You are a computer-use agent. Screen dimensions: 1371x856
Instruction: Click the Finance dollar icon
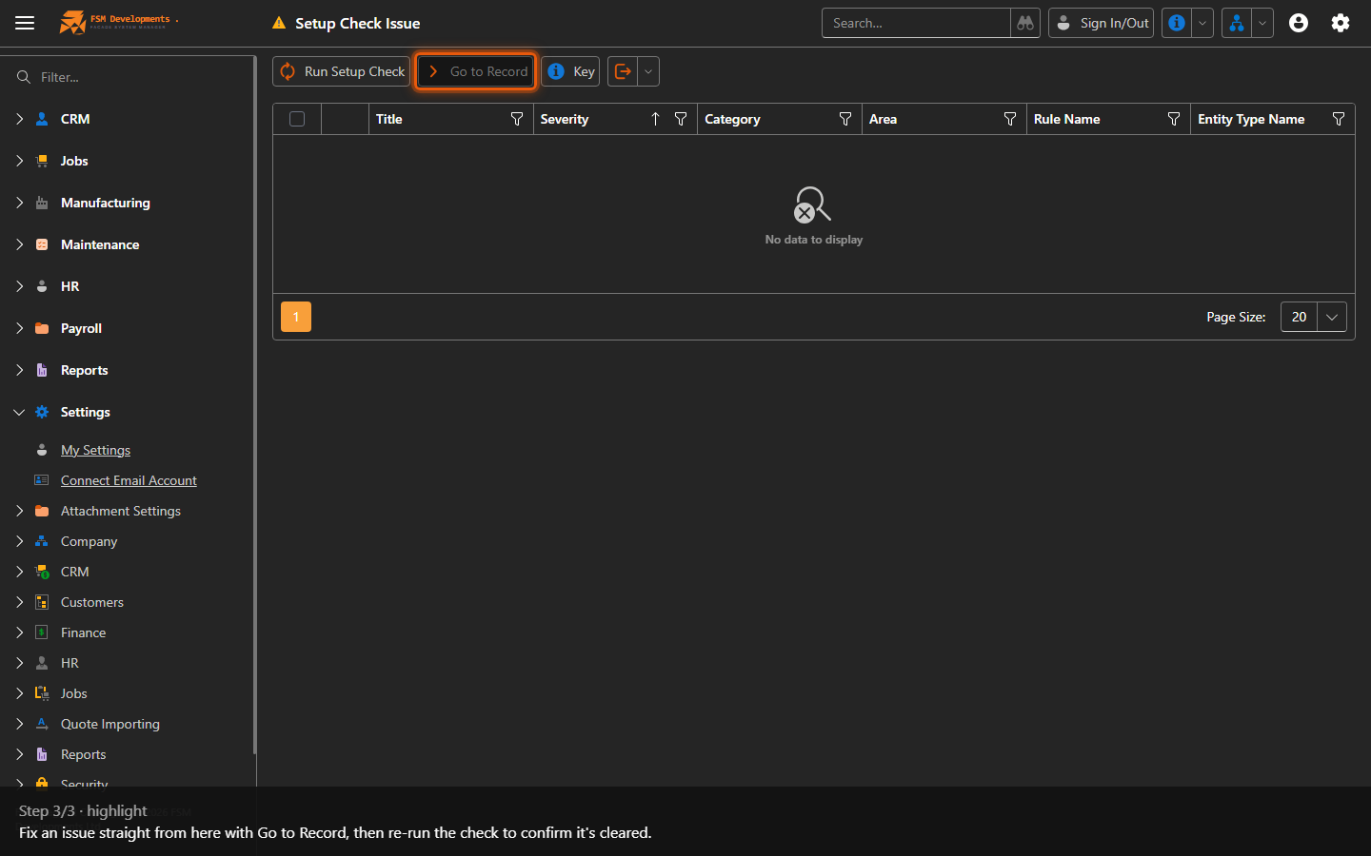pos(42,632)
